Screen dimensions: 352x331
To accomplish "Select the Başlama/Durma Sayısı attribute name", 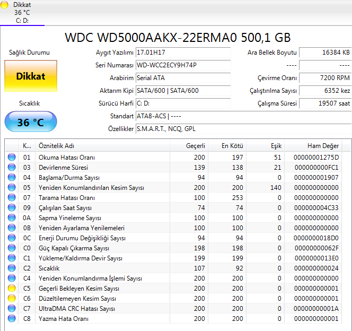I will [x=69, y=178].
